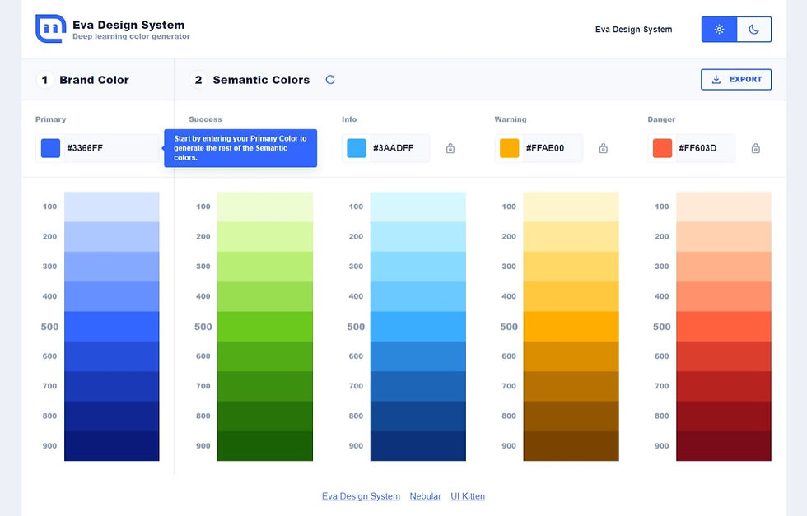Click the Deep learning color generator subtitle

[x=131, y=36]
